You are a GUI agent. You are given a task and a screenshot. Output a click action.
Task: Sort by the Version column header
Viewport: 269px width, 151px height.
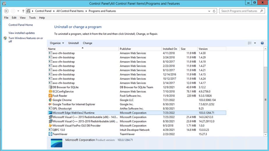pyautogui.click(x=212, y=49)
